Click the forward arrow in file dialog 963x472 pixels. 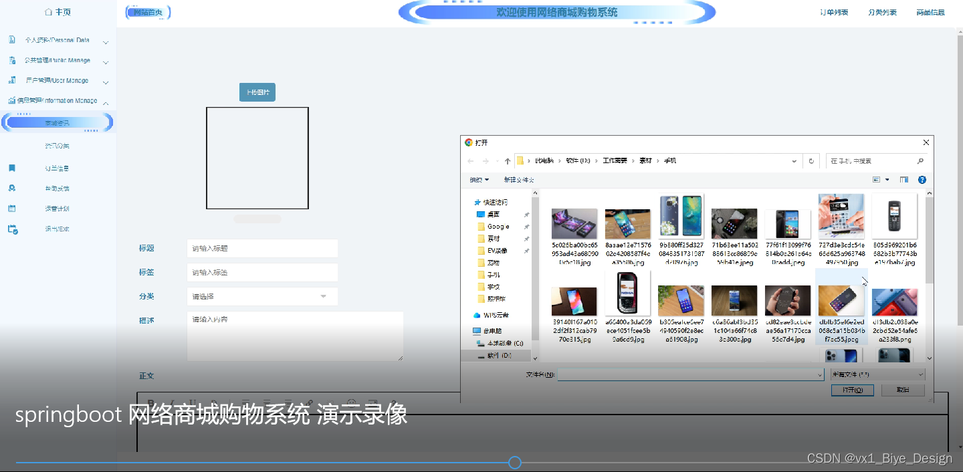click(x=486, y=161)
